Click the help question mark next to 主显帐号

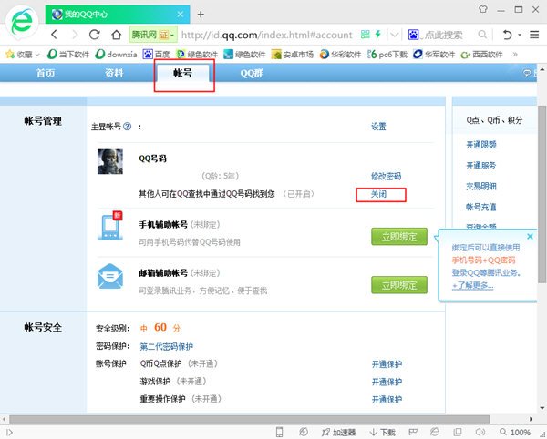[128, 126]
